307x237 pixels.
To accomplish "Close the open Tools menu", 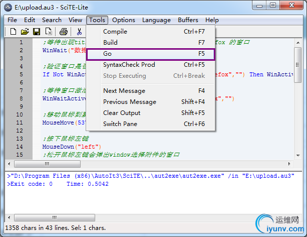I will 97,20.
